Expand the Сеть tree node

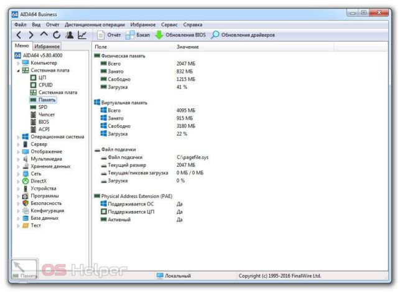tap(18, 174)
